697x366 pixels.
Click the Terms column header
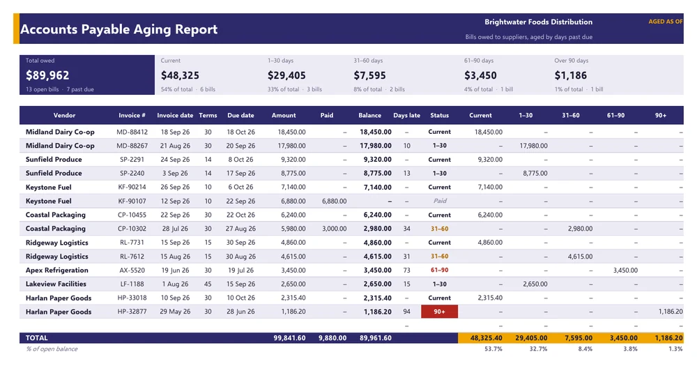[208, 115]
